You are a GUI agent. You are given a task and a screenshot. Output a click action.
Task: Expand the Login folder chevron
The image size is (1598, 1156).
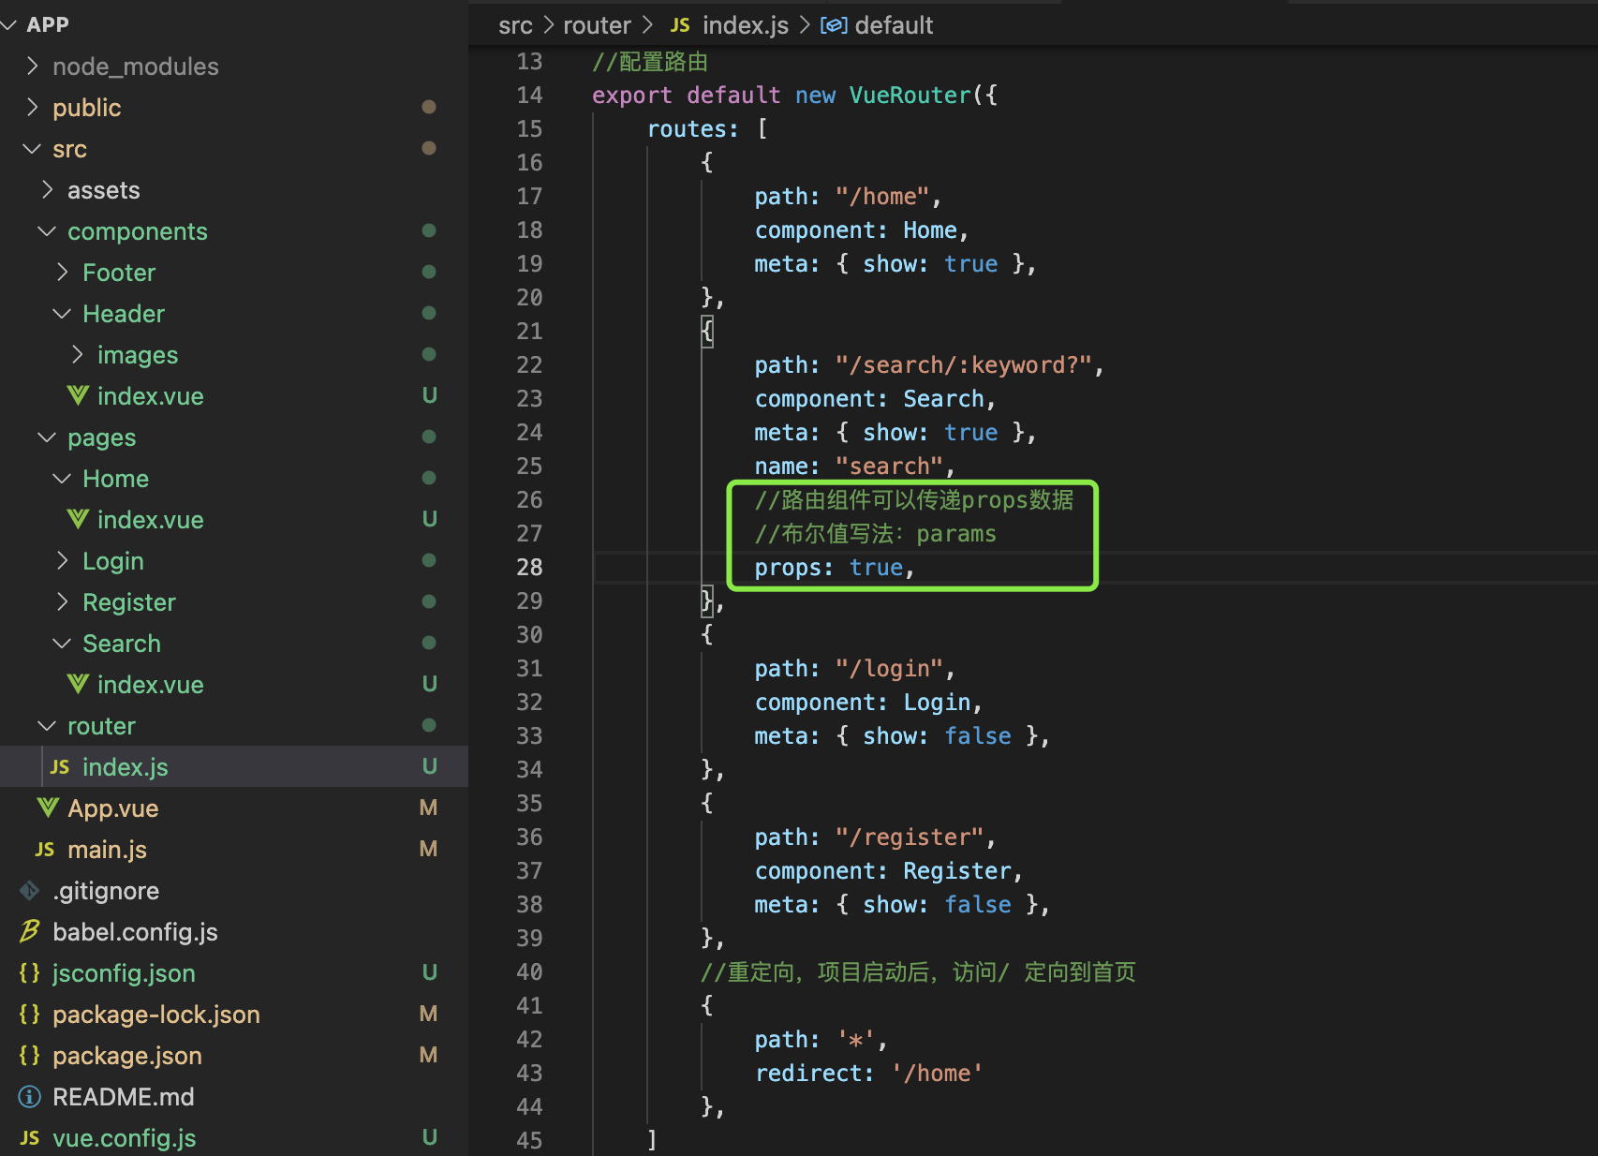click(63, 560)
